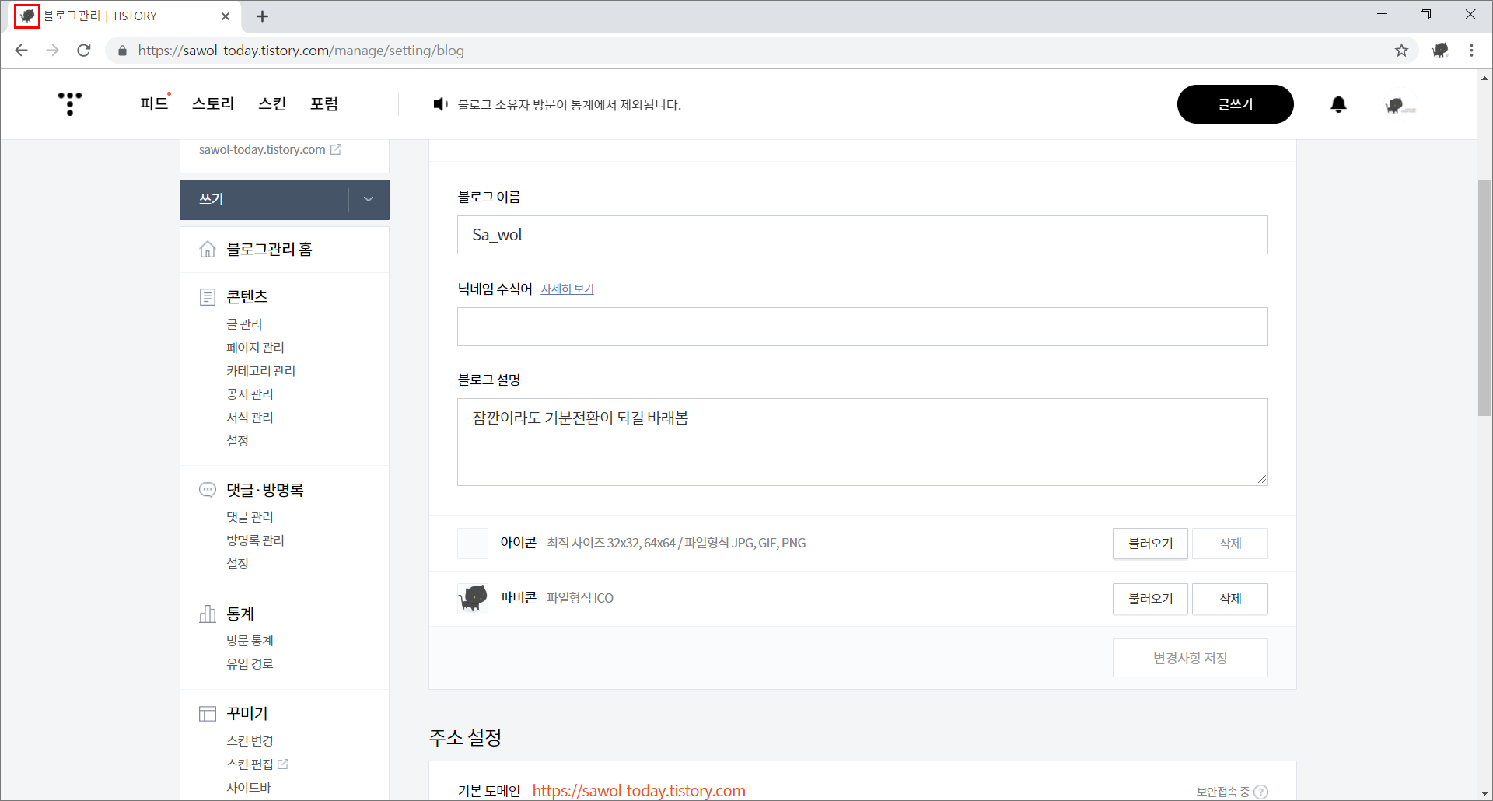The image size is (1493, 801).
Task: Click the 블로그관리 홈 house icon
Action: click(208, 249)
